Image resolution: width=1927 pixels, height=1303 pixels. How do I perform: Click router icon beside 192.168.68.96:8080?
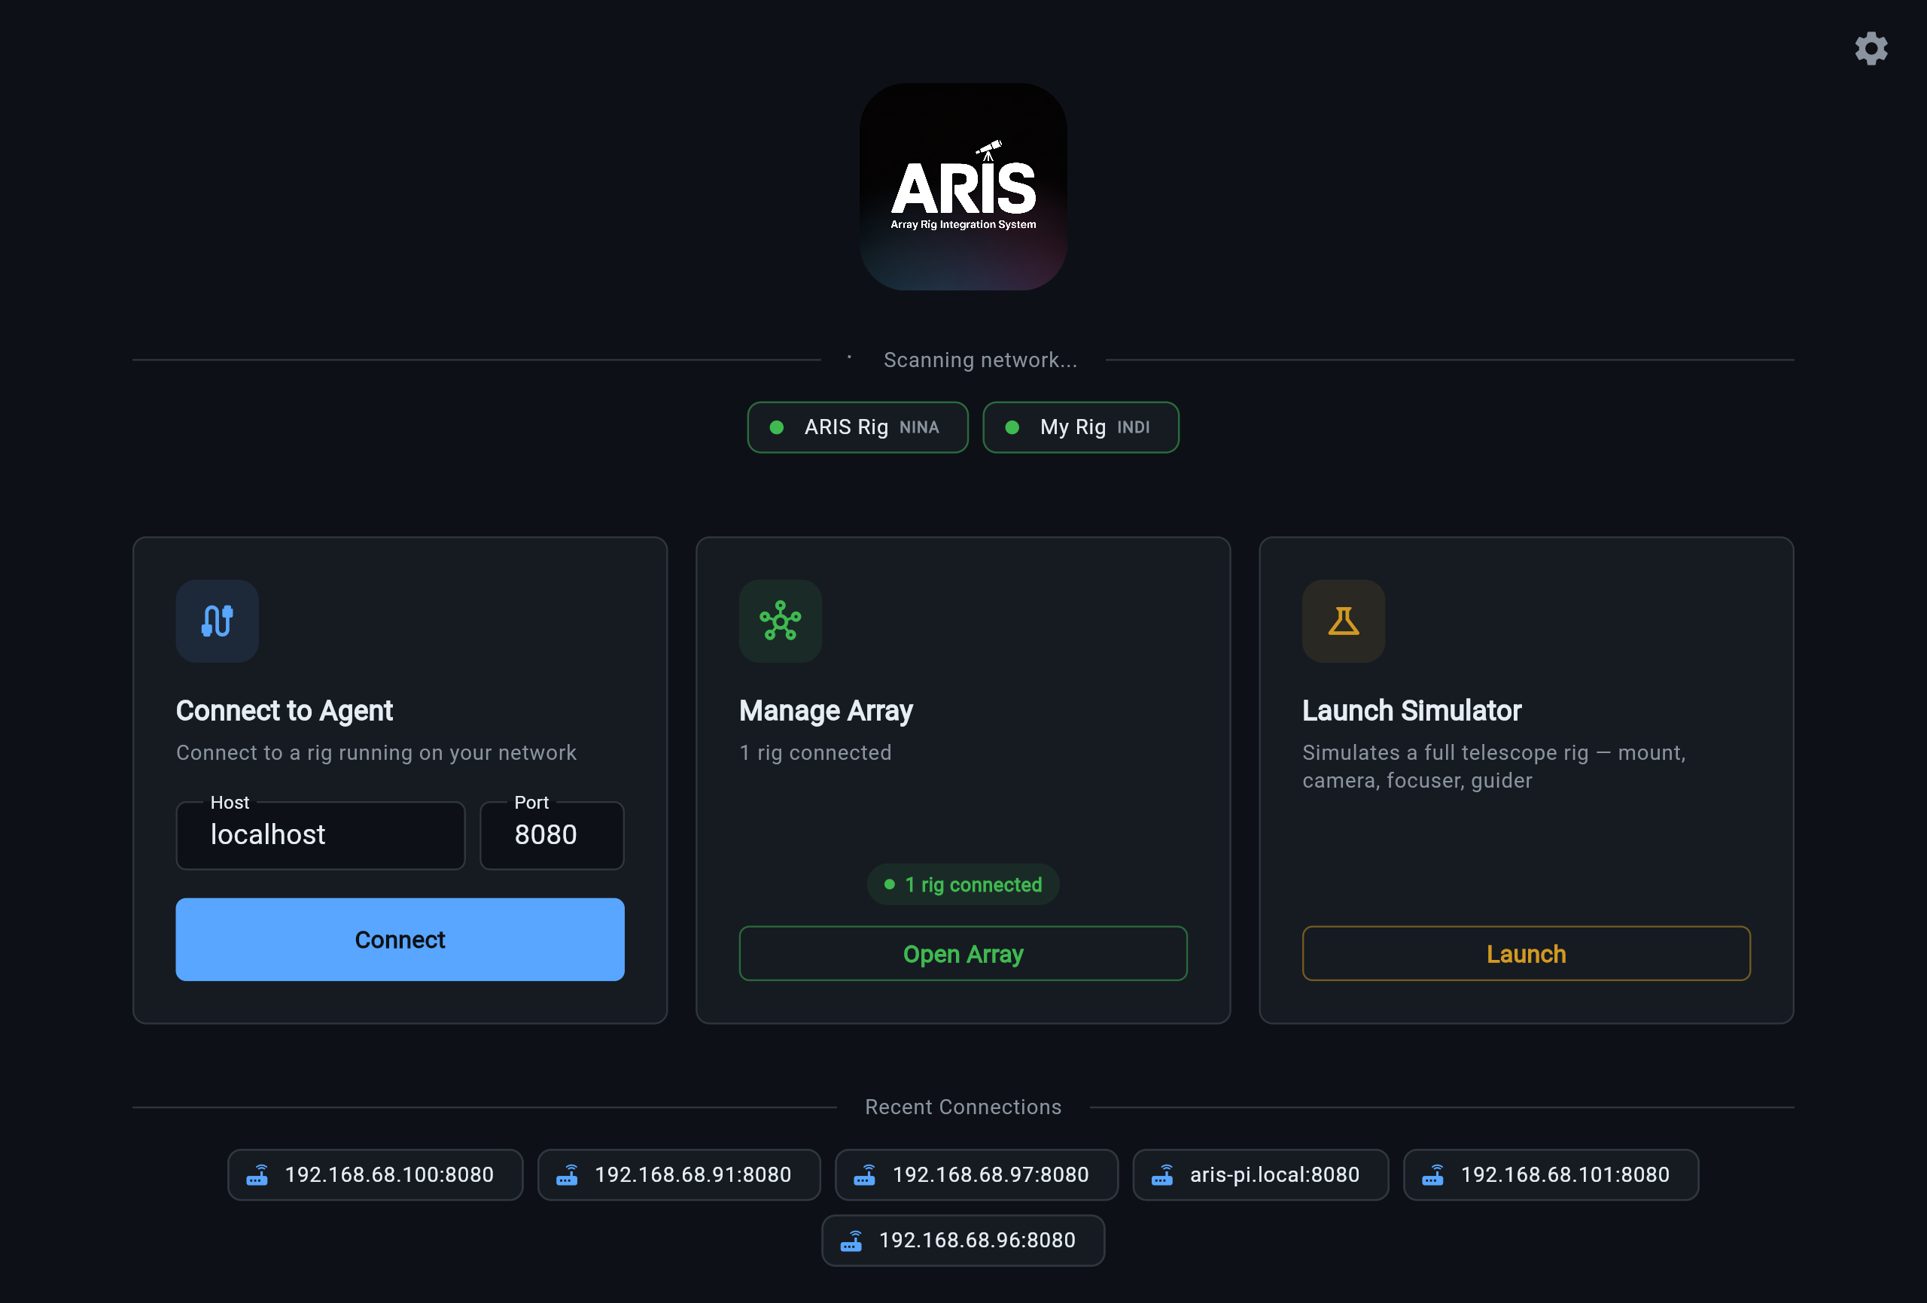point(851,1240)
